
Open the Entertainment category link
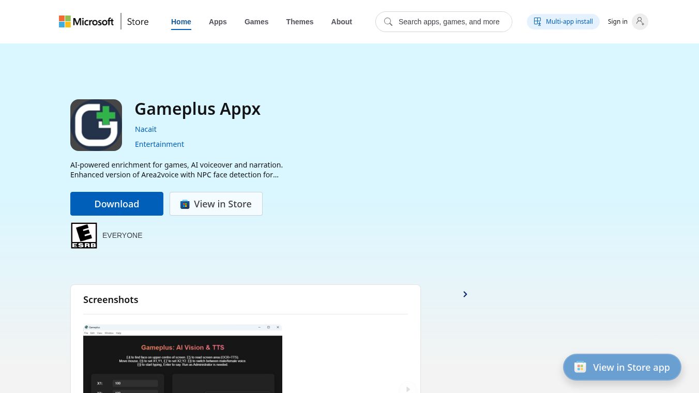tap(159, 144)
